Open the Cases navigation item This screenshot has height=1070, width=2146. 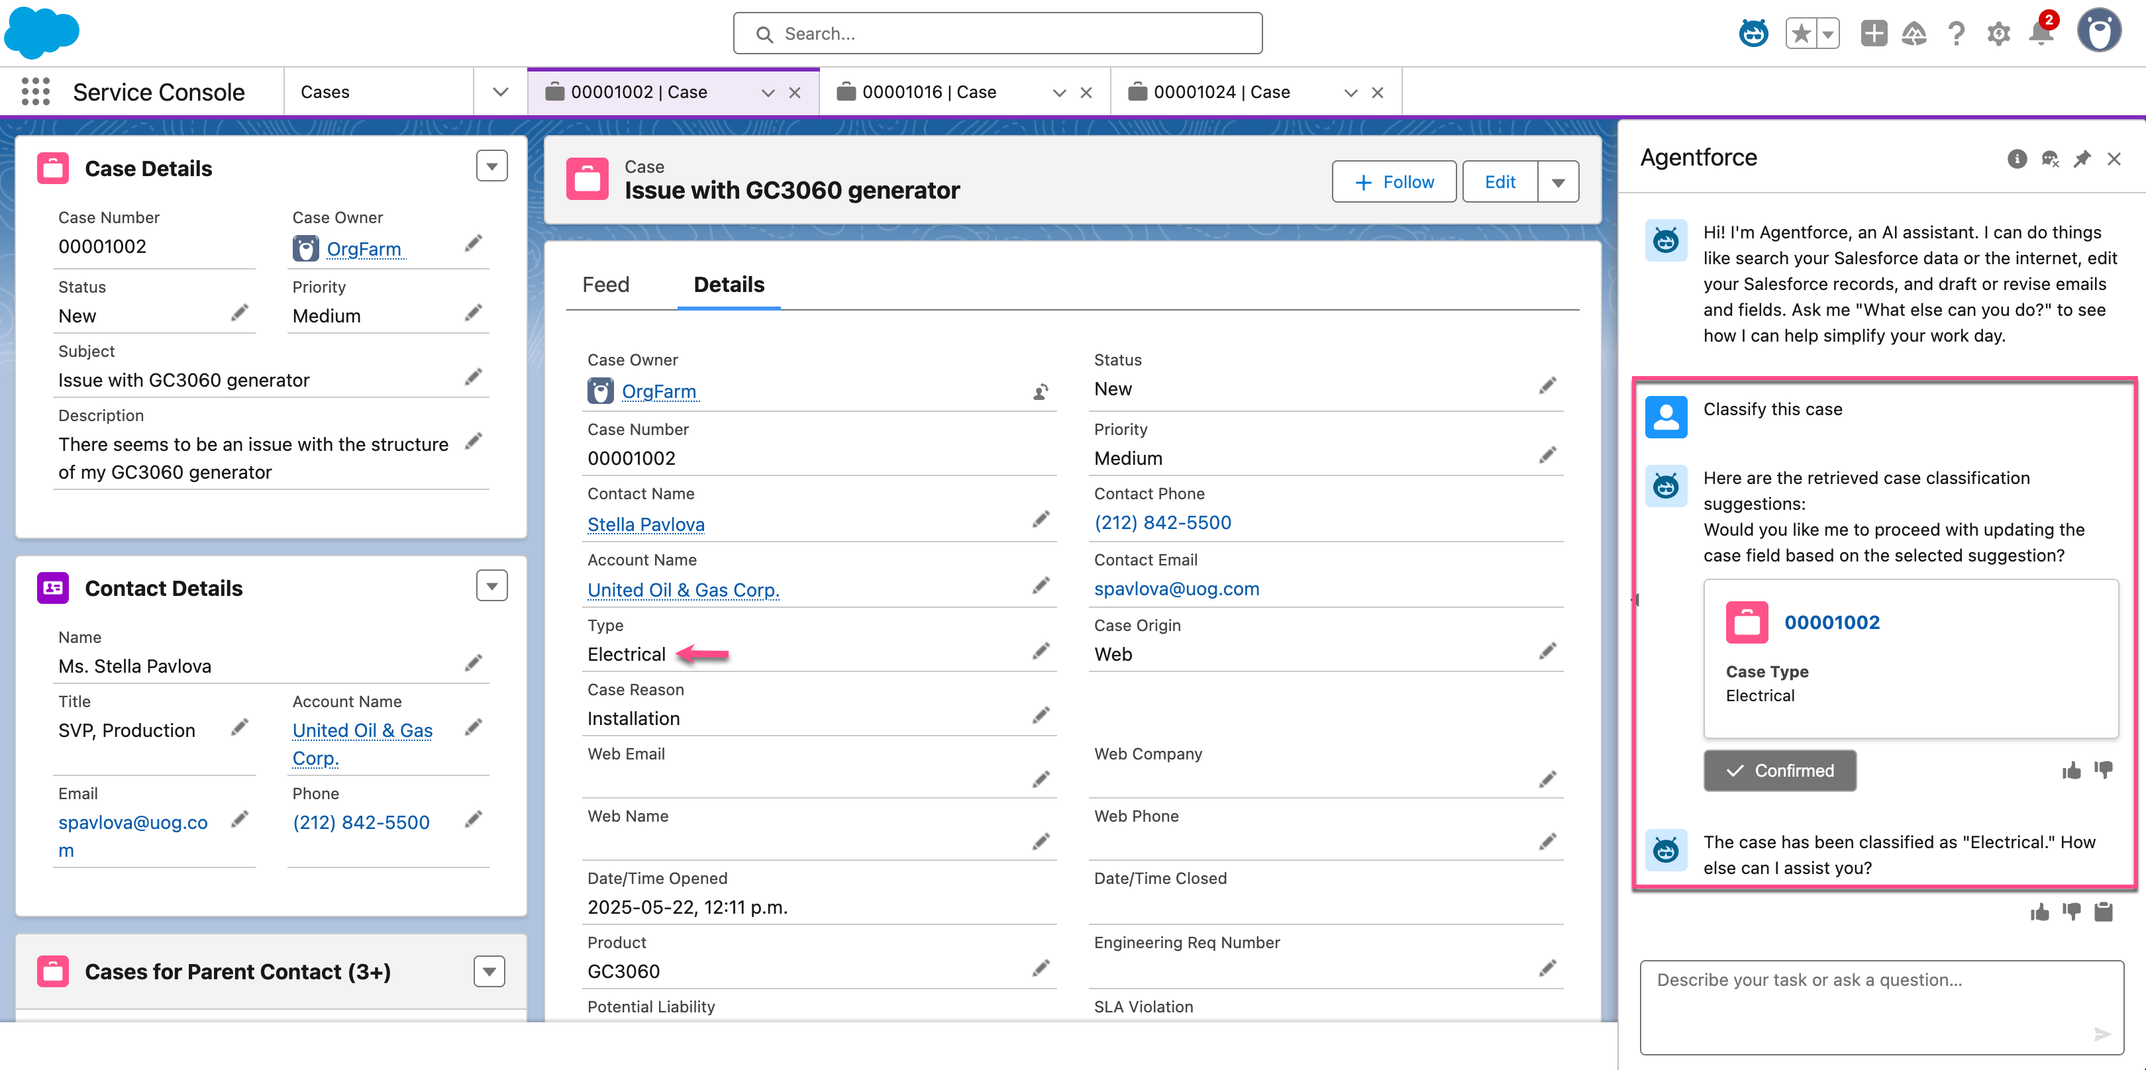pyautogui.click(x=378, y=91)
